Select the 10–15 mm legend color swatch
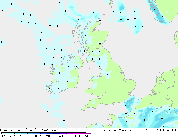 pyautogui.click(x=37, y=133)
